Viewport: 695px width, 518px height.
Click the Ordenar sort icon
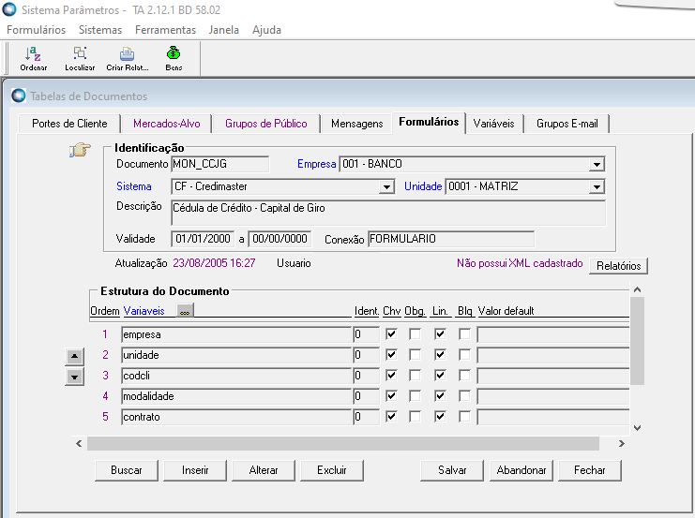coord(33,58)
